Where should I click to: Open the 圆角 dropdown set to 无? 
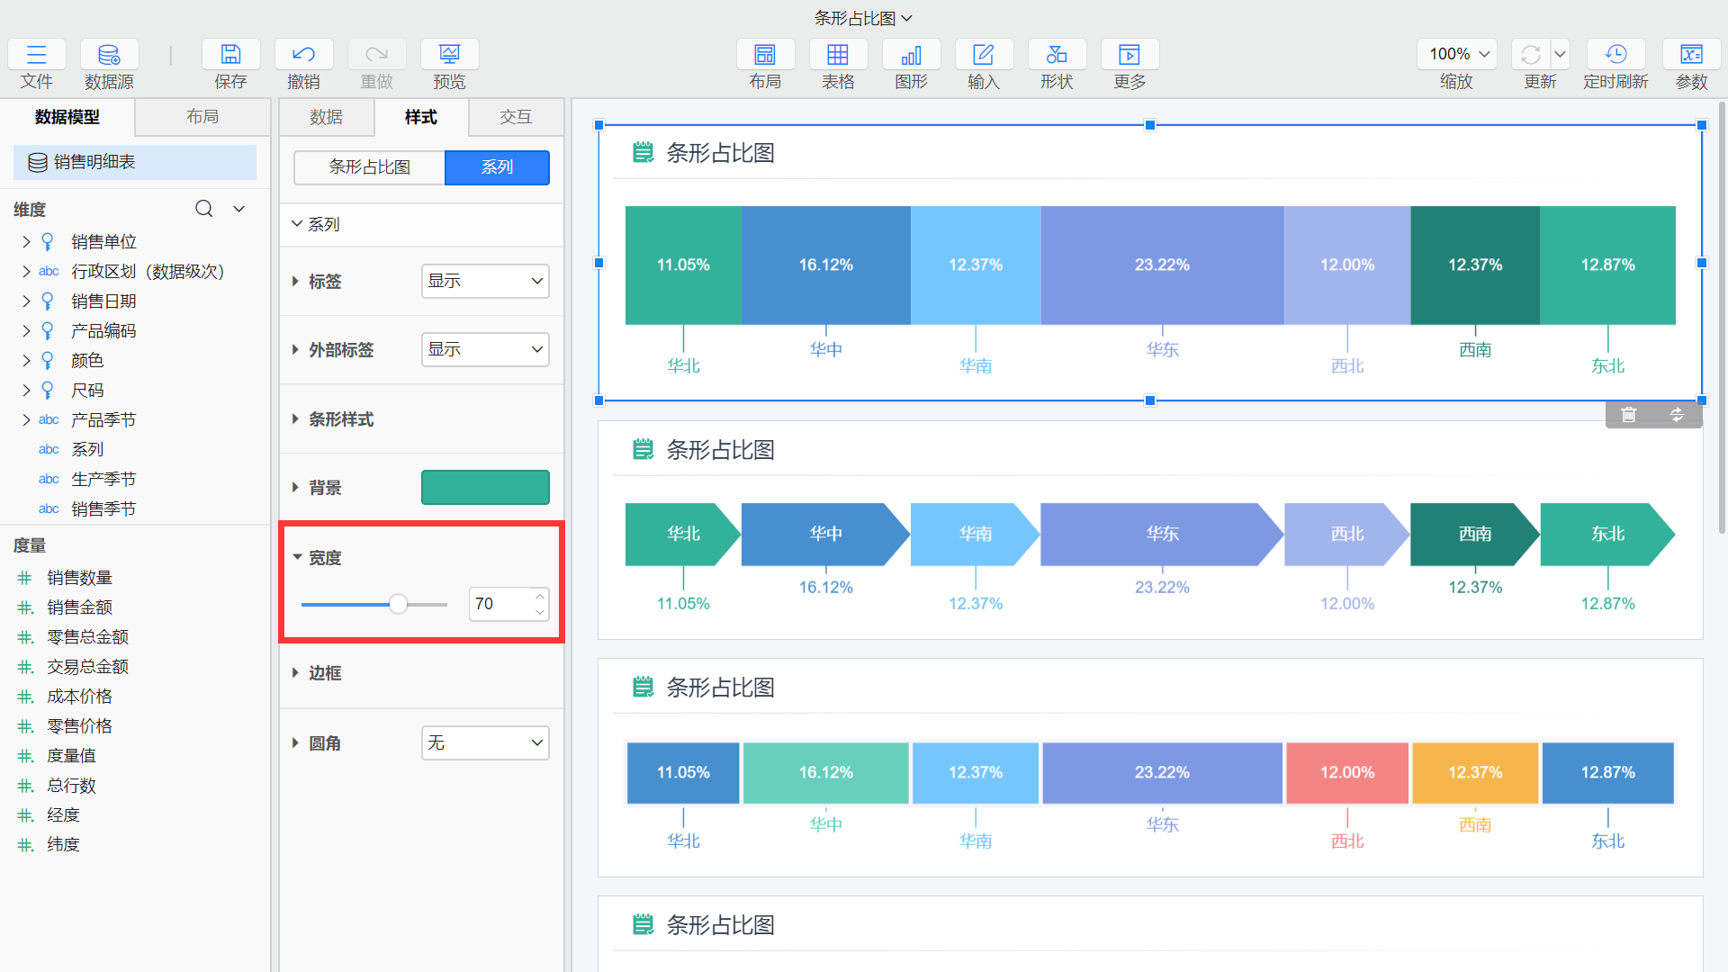click(485, 742)
